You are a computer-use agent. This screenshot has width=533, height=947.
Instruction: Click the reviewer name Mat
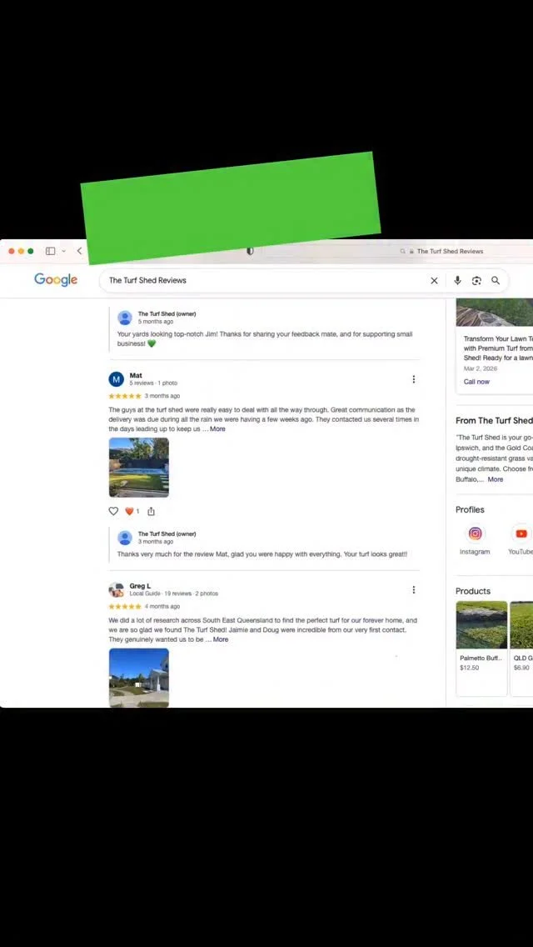click(136, 375)
